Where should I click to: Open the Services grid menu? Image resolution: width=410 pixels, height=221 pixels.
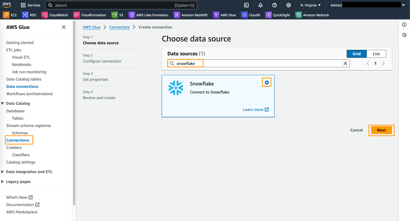[x=30, y=5]
